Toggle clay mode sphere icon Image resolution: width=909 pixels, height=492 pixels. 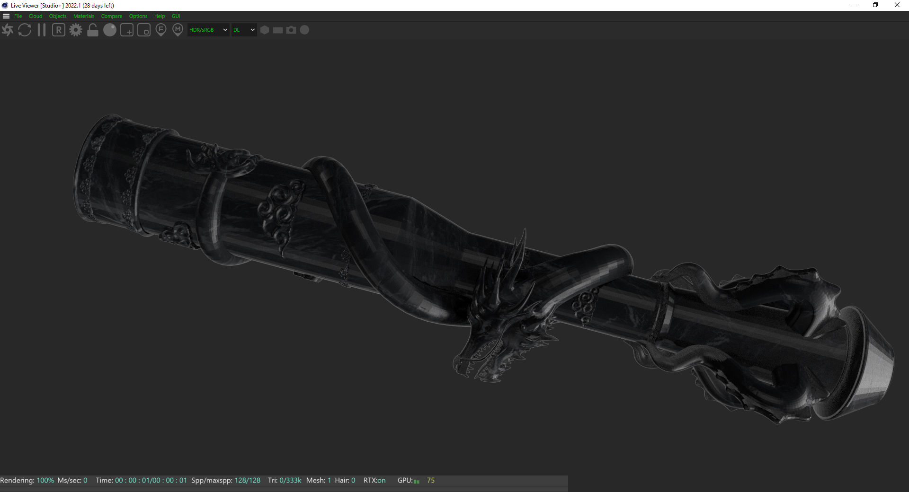[x=110, y=30]
